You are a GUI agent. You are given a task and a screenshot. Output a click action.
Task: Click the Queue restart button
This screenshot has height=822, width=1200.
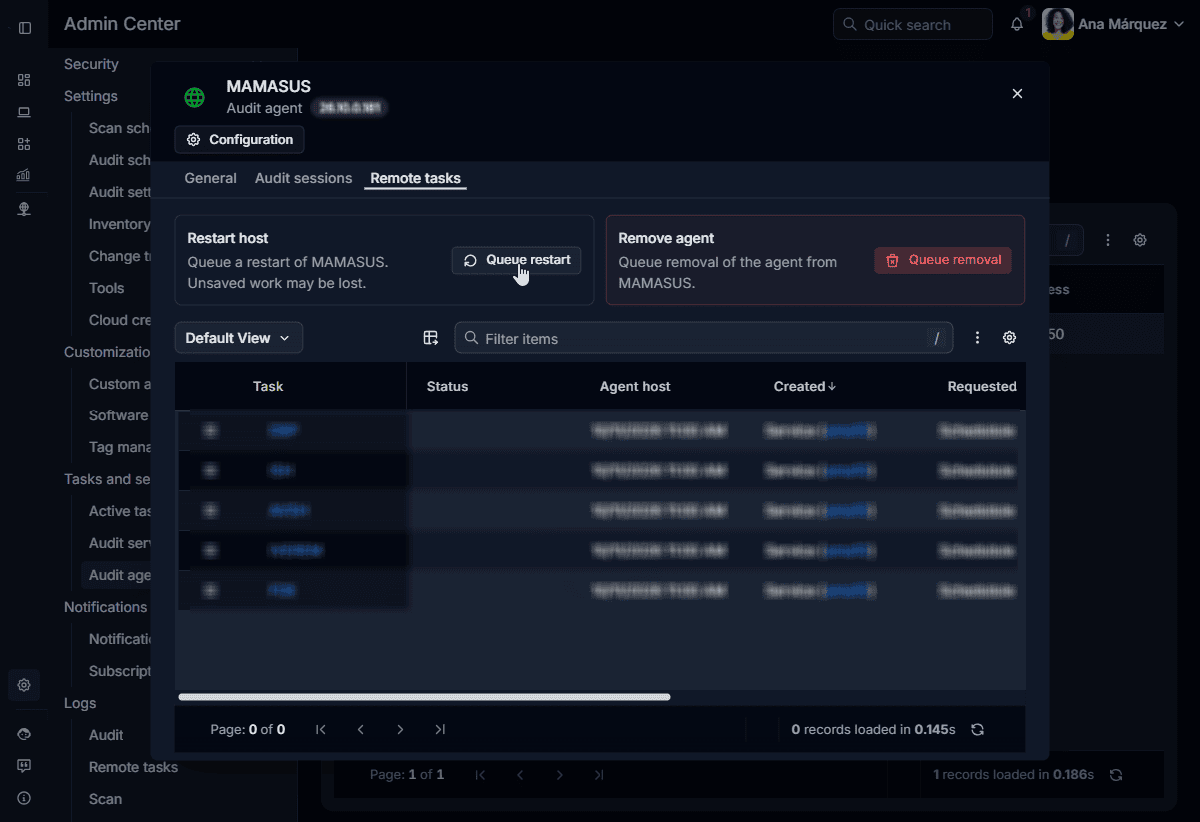click(x=517, y=260)
